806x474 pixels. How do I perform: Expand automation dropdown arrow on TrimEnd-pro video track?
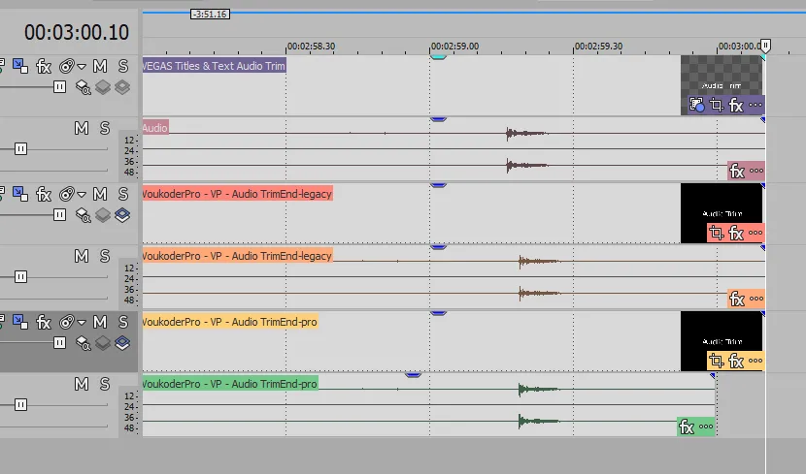82,323
